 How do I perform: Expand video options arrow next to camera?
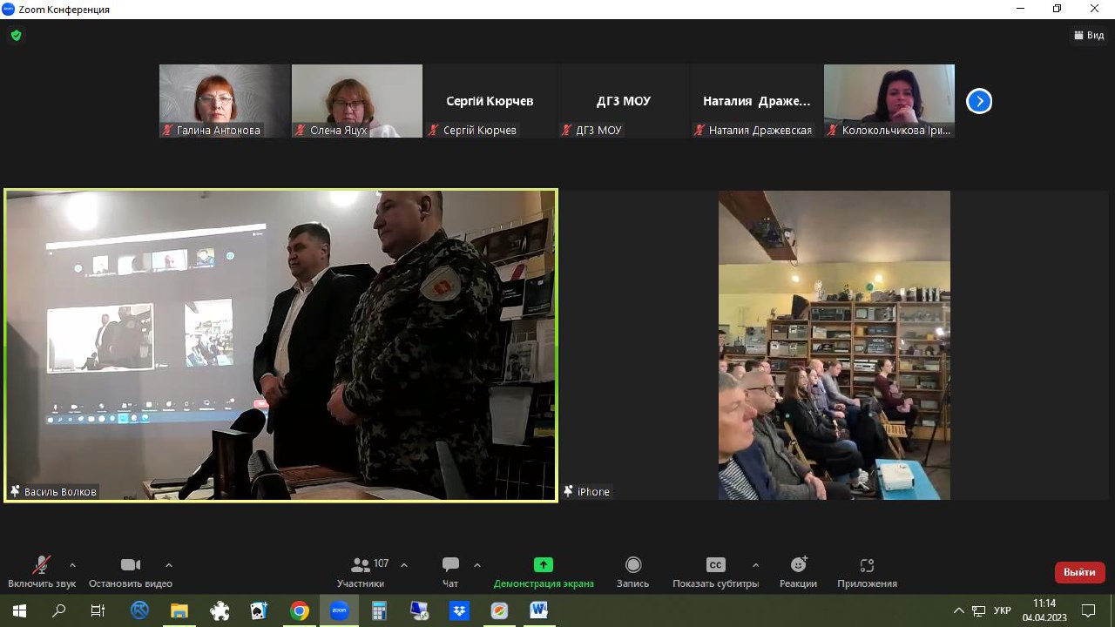(169, 565)
